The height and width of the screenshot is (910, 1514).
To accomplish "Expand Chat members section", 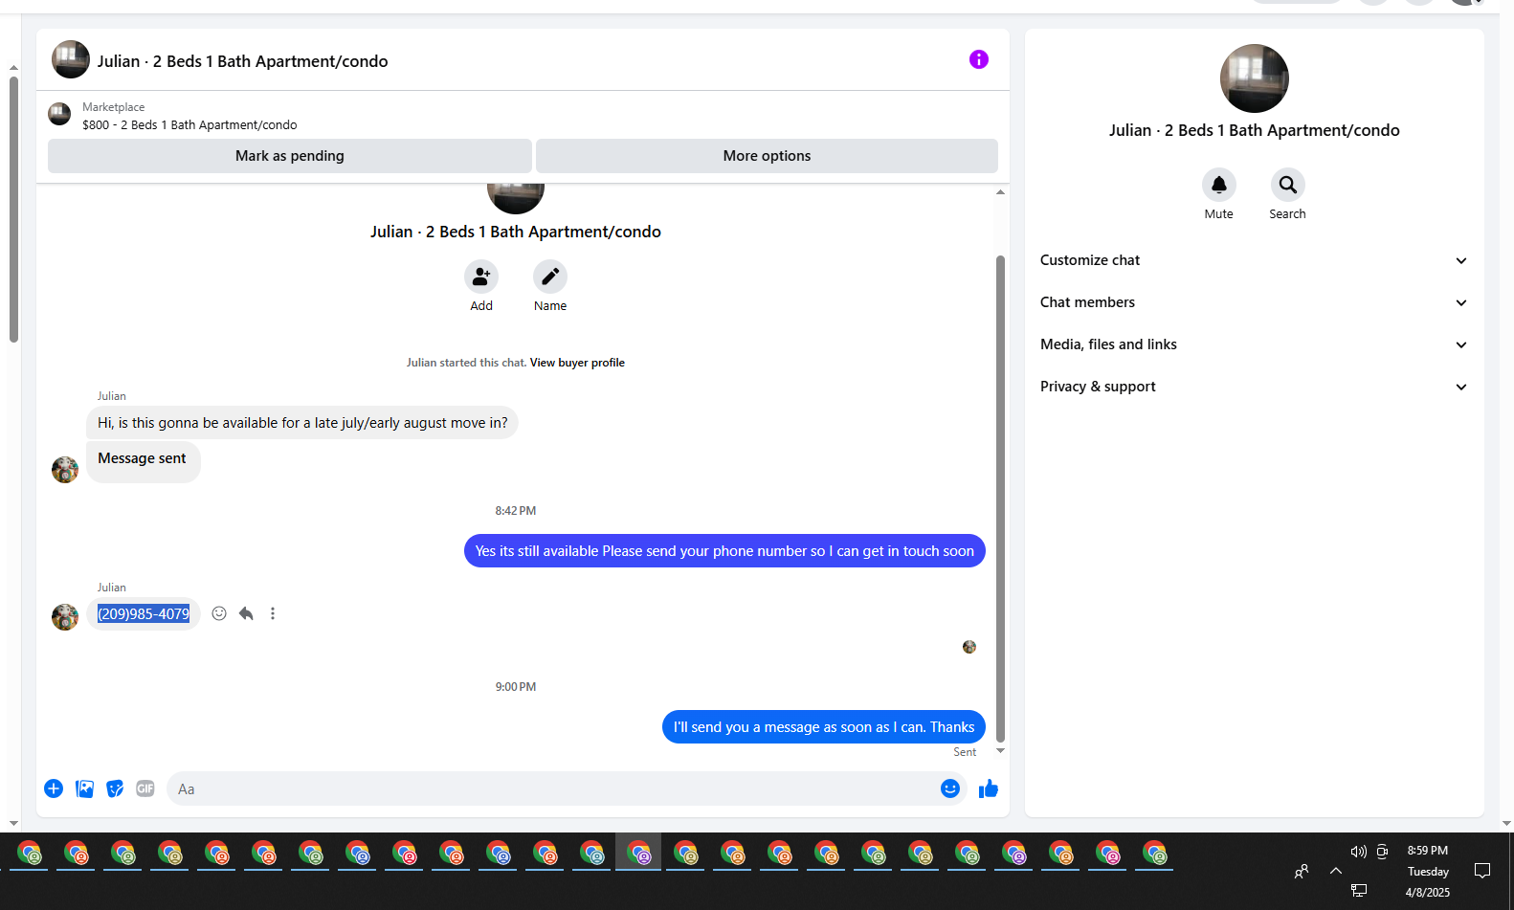I will pyautogui.click(x=1254, y=302).
